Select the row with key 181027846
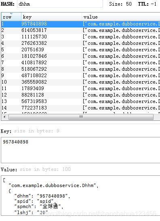 click(x=81, y=56)
